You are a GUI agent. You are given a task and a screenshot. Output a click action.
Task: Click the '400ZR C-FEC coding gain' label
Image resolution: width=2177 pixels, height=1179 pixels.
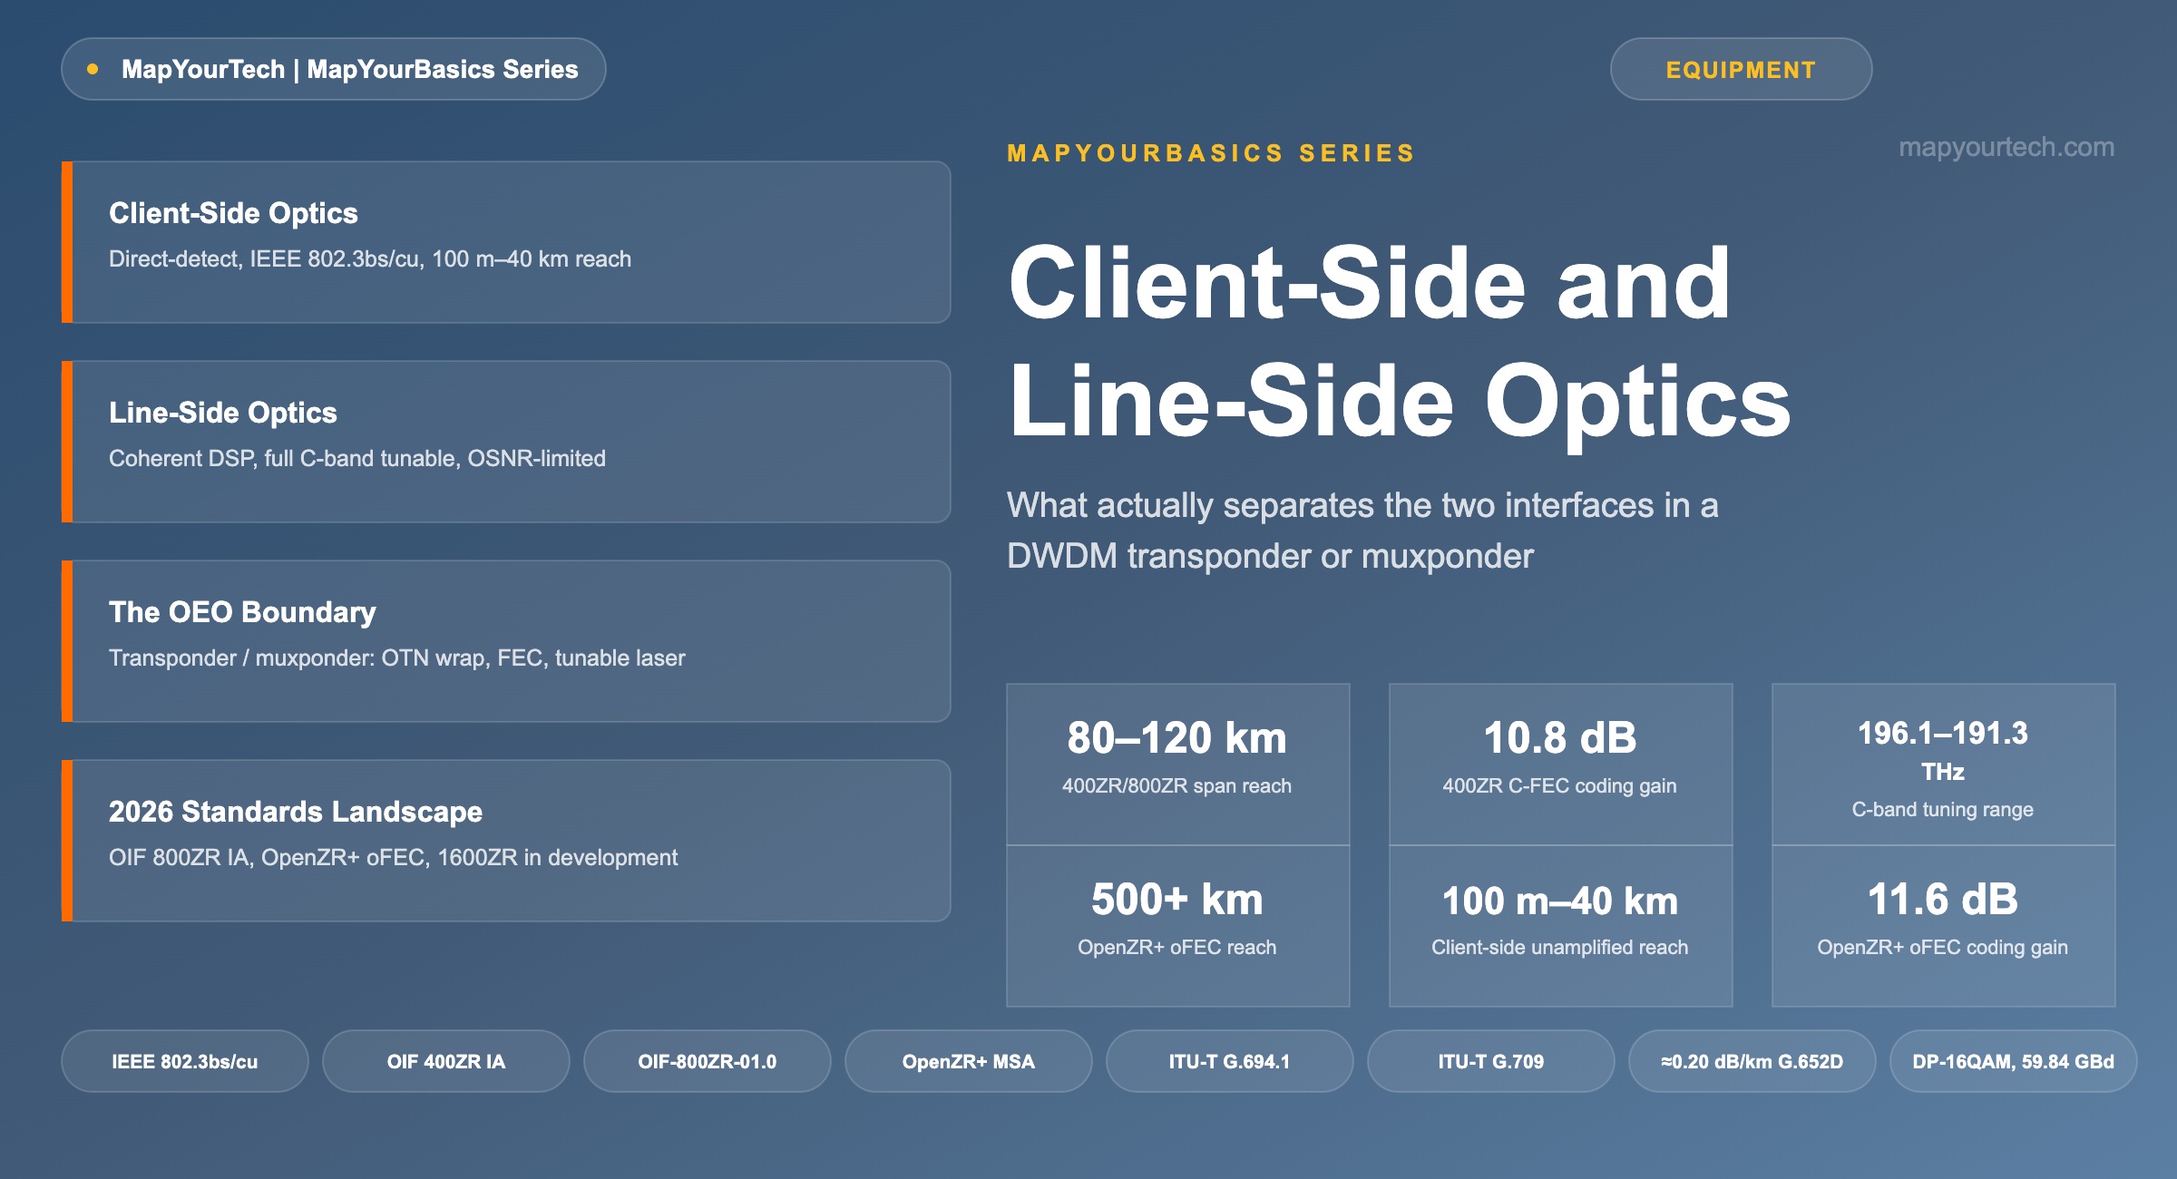pos(1560,786)
